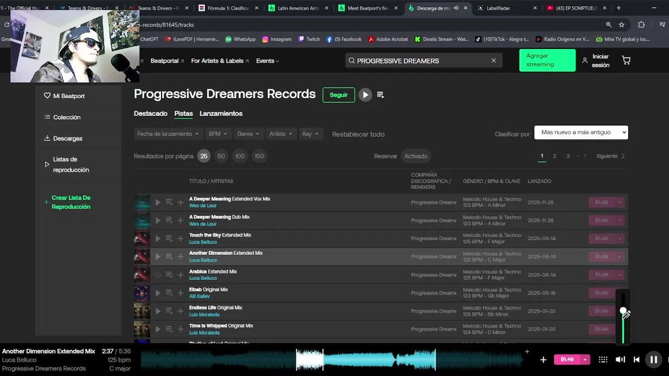
Task: Open the shopping cart
Action: pyautogui.click(x=626, y=61)
